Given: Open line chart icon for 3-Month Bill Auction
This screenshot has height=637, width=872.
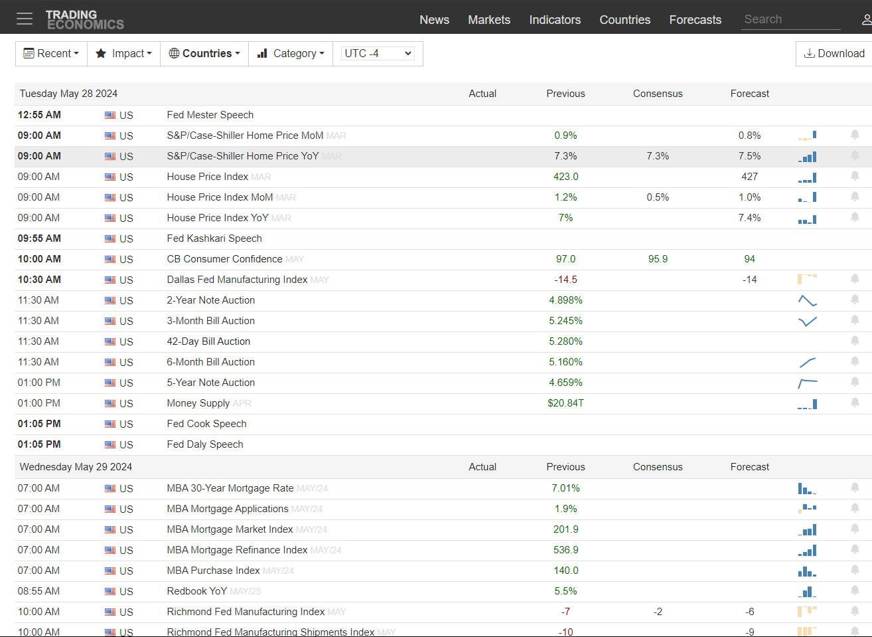Looking at the screenshot, I should pyautogui.click(x=807, y=321).
